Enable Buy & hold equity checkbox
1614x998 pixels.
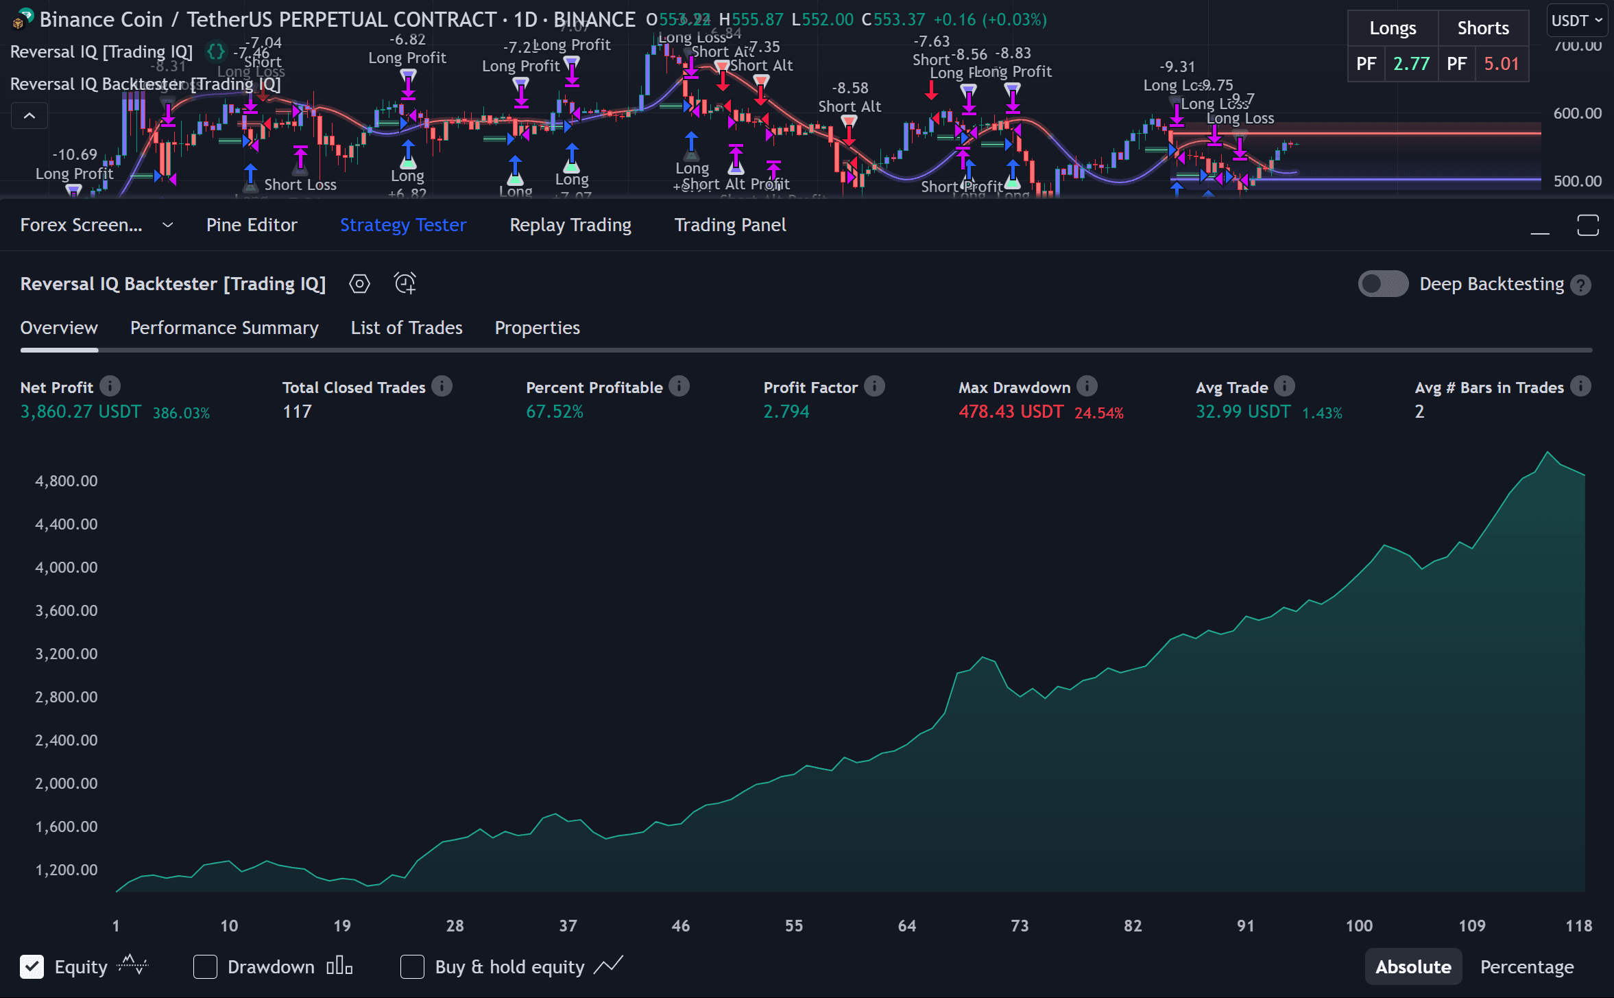pyautogui.click(x=412, y=966)
